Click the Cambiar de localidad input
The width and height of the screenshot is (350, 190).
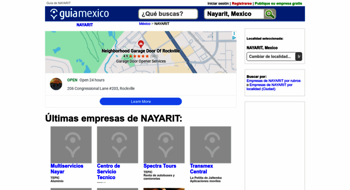pyautogui.click(x=271, y=57)
